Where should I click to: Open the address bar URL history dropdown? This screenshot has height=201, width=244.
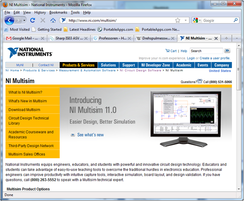[x=186, y=20]
